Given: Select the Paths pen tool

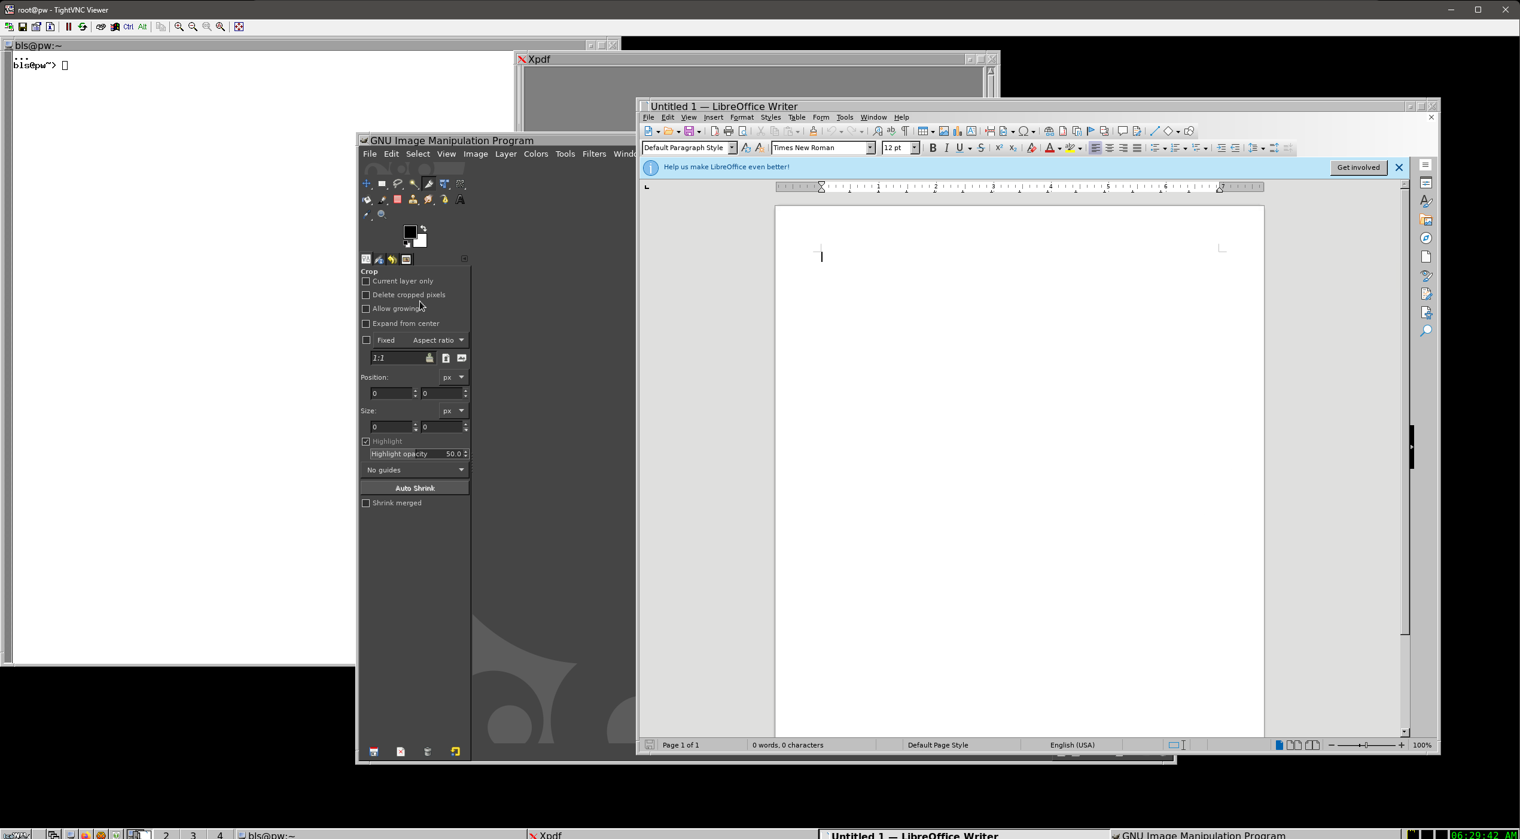Looking at the screenshot, I should pos(444,200).
